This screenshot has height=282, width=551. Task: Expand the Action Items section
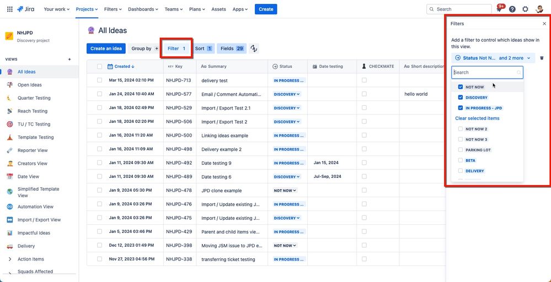[10, 259]
